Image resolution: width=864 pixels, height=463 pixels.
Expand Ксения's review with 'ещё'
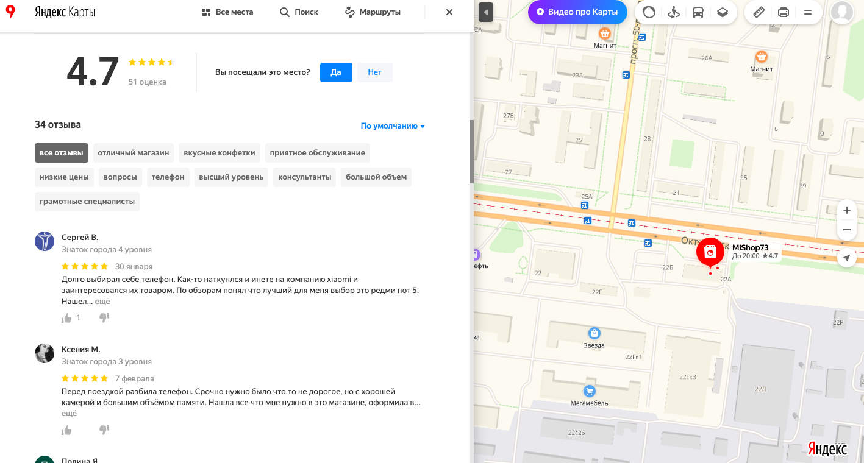pos(70,414)
